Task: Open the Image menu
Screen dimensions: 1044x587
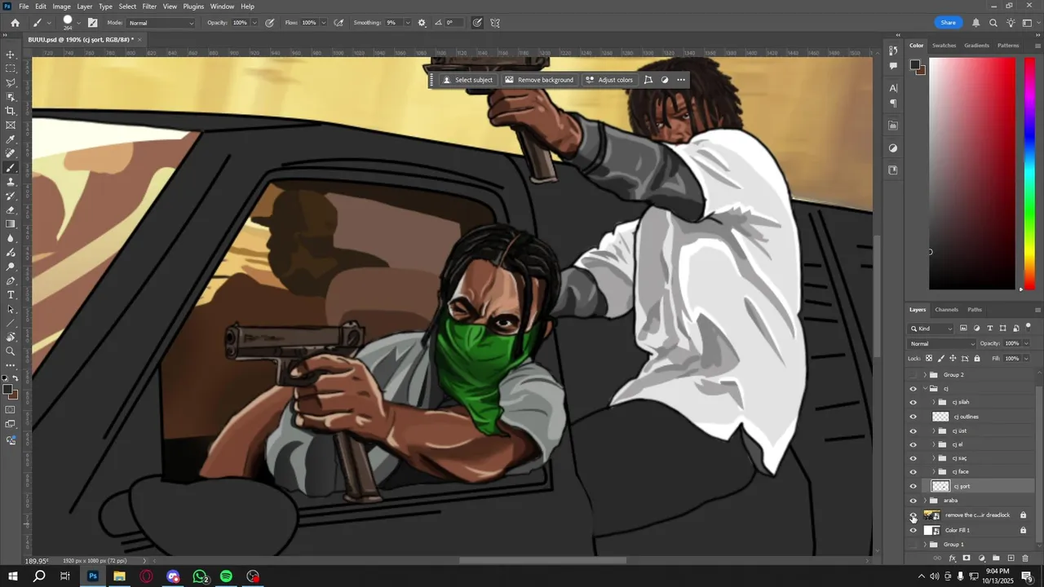Action: coord(62,6)
